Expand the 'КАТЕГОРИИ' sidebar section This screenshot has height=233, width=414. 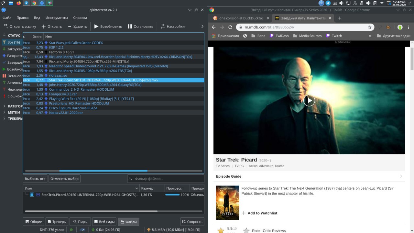point(5,106)
